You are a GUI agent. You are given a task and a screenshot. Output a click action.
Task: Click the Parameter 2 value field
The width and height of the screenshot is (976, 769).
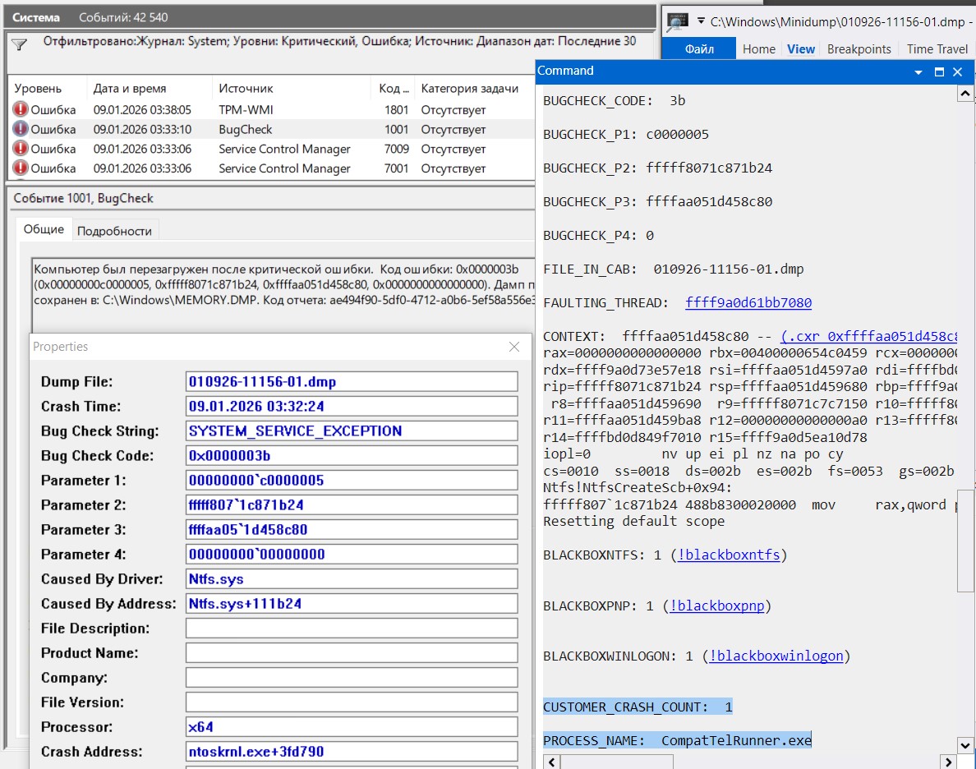352,505
